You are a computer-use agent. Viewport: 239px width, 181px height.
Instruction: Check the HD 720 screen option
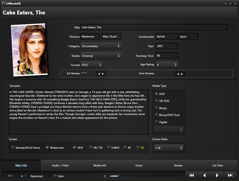coord(91,147)
